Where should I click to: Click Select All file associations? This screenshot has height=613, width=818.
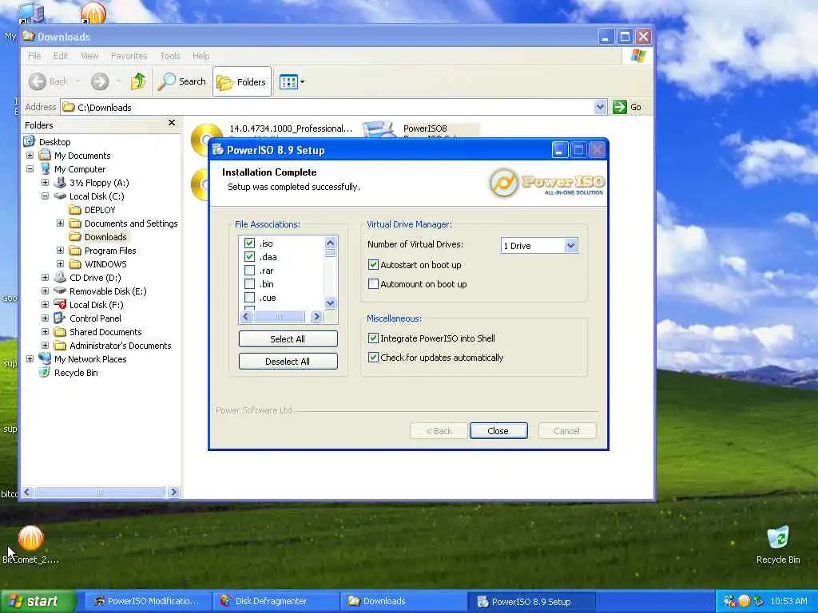point(288,338)
